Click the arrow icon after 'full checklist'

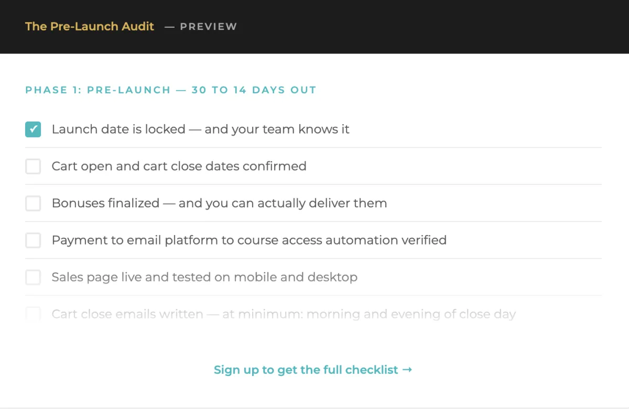click(x=407, y=370)
